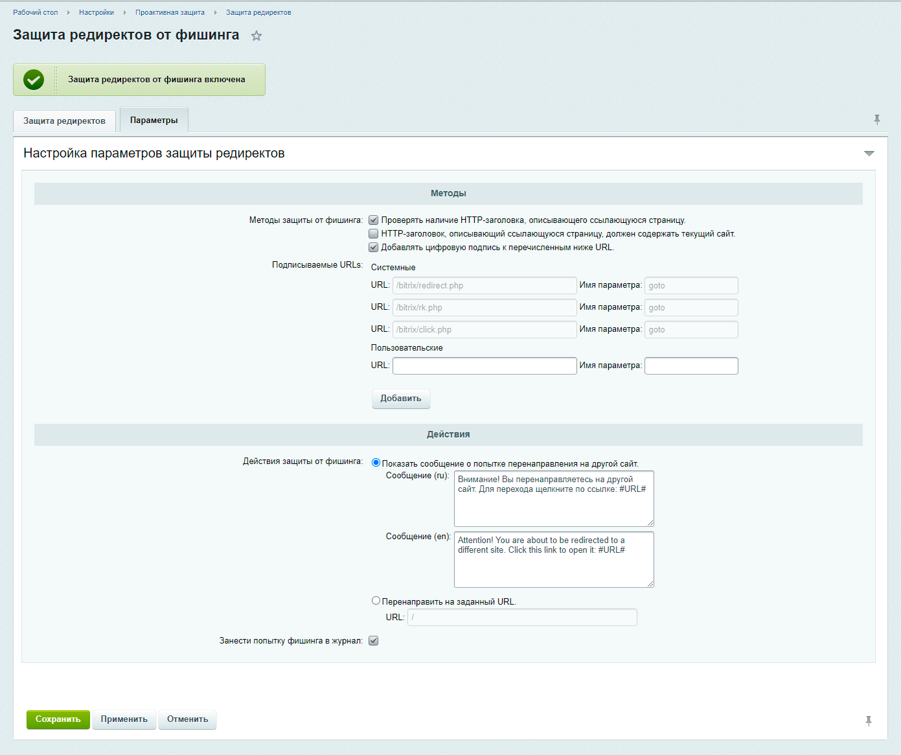Click 'Защита редиректов от фишинга включена' status text
The image size is (901, 755).
tap(157, 80)
